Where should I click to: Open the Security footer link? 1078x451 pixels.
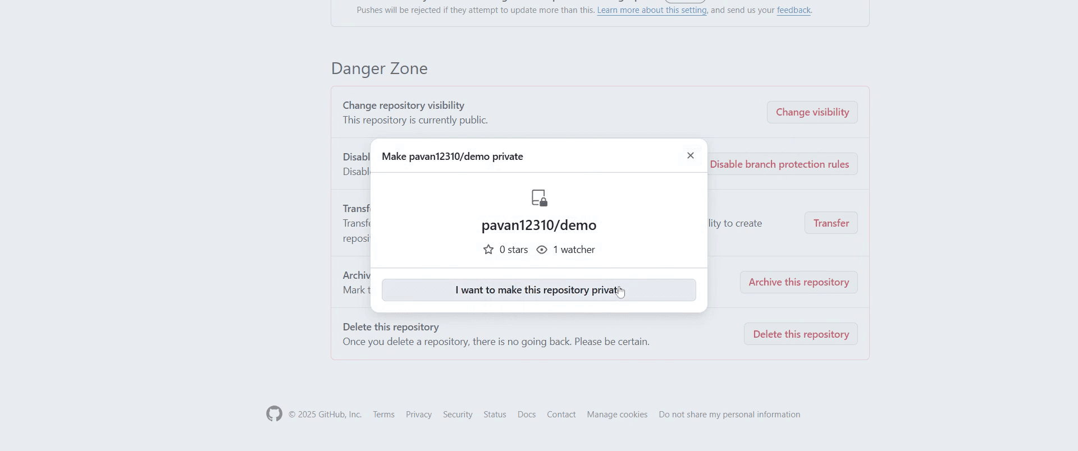pos(458,415)
